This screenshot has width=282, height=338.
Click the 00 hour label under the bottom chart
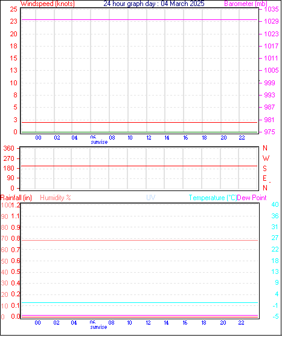pyautogui.click(x=37, y=323)
